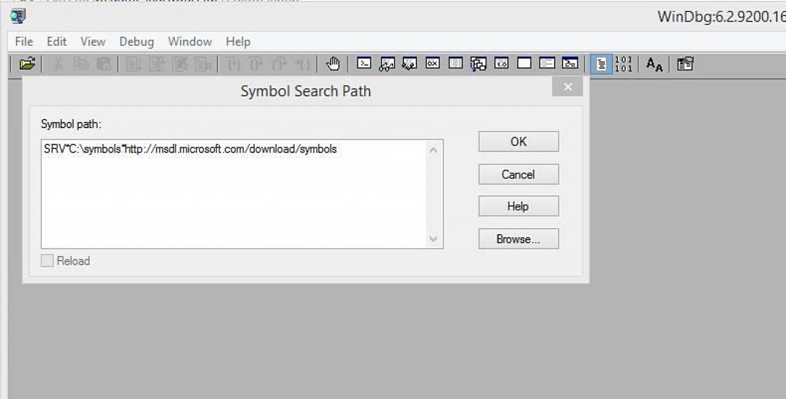Click the symbol path scrollbar down arrow
This screenshot has height=399, width=786.
[434, 239]
